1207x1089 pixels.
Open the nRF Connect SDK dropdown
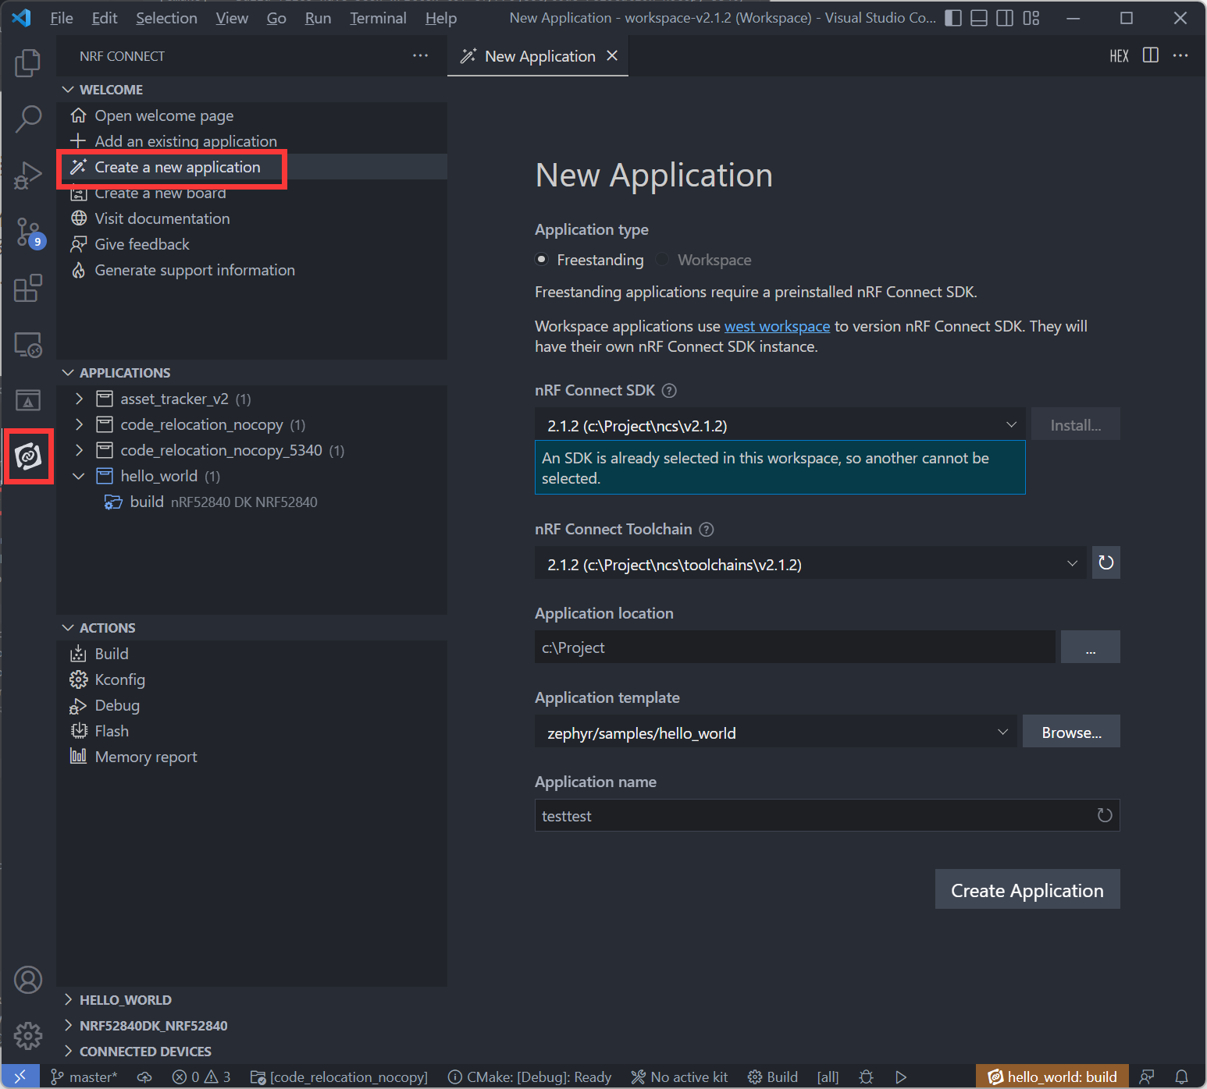[x=780, y=425]
